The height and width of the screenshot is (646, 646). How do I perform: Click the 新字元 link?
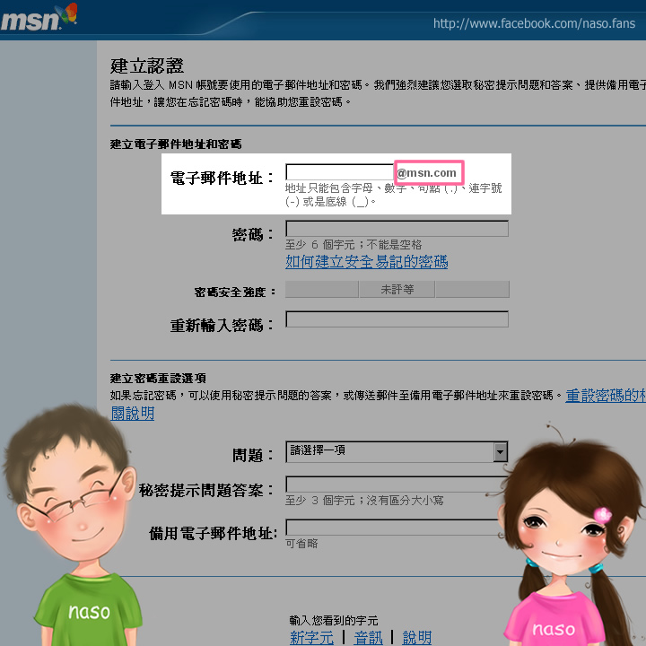click(x=311, y=637)
